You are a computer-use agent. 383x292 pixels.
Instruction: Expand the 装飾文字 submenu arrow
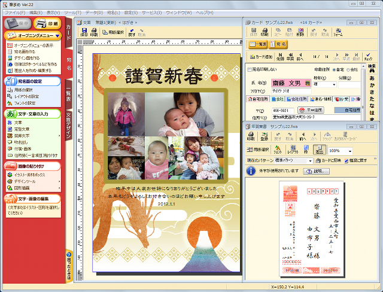click(x=59, y=136)
